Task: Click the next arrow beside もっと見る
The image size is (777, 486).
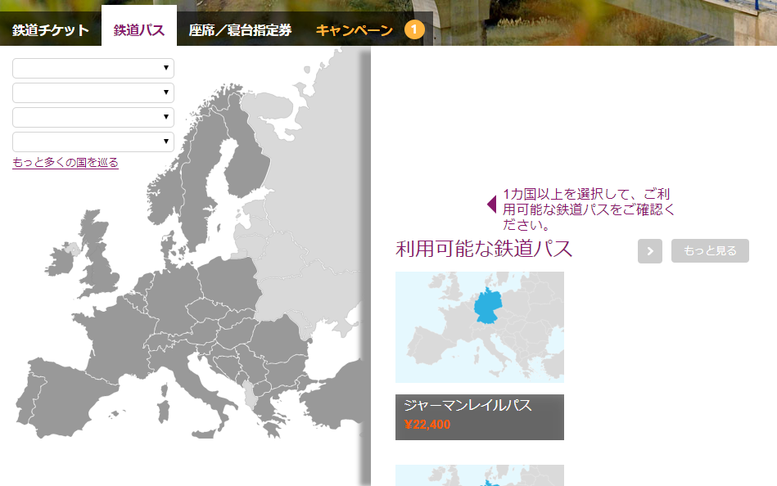Action: (650, 251)
